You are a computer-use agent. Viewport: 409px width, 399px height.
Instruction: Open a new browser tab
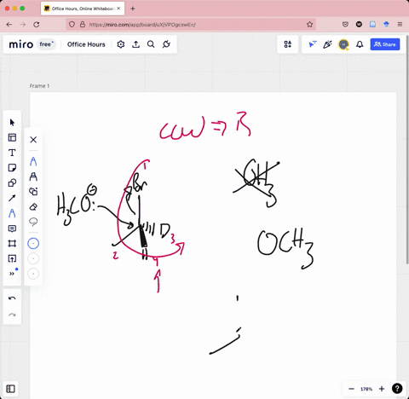coord(133,9)
